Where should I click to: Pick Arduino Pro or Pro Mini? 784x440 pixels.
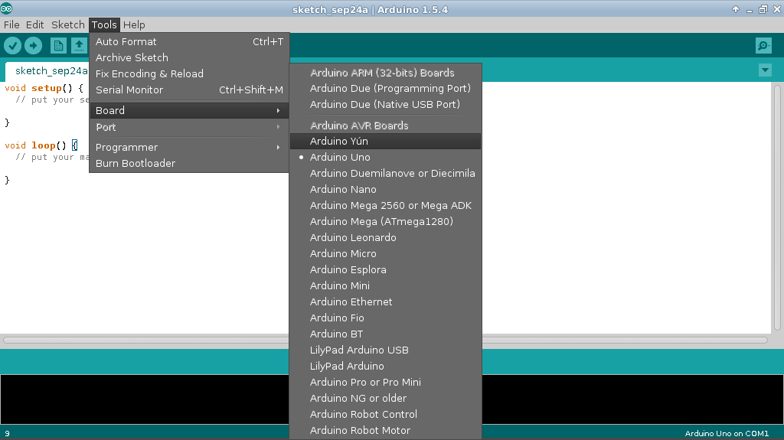coord(386,382)
